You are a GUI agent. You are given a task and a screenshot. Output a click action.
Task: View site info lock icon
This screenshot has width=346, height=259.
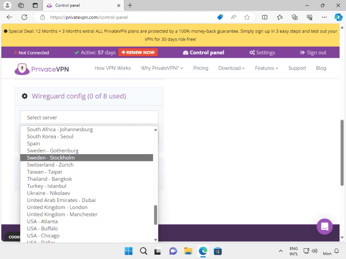coord(42,17)
